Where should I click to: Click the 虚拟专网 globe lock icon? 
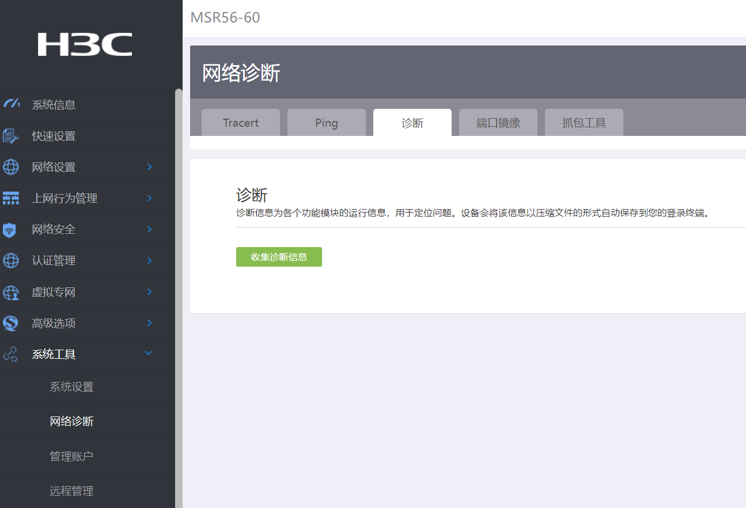click(x=11, y=292)
